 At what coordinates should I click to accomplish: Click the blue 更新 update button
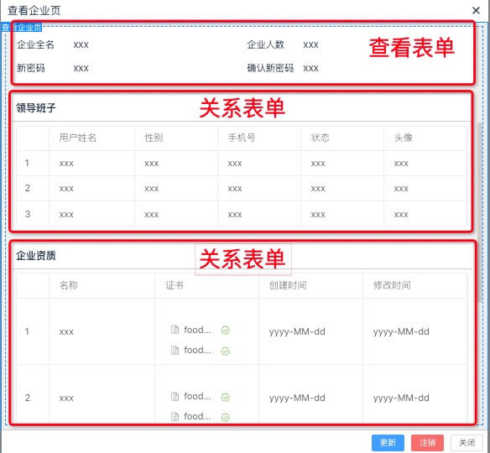click(x=388, y=442)
